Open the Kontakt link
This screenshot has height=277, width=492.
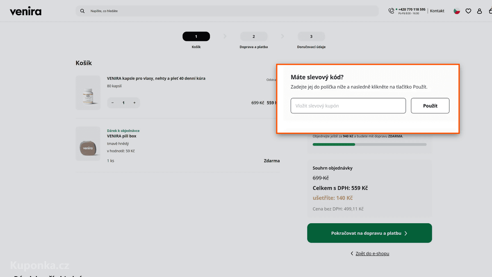(437, 11)
